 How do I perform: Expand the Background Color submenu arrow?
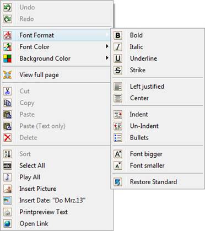click(107, 58)
